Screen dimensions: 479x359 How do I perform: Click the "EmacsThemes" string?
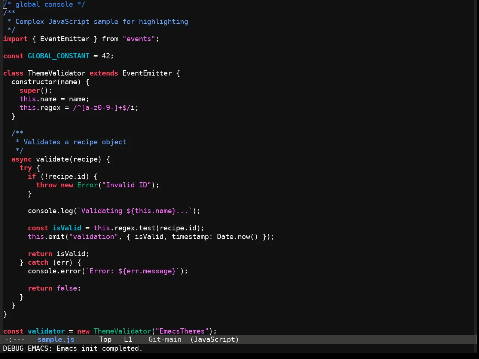pos(182,331)
